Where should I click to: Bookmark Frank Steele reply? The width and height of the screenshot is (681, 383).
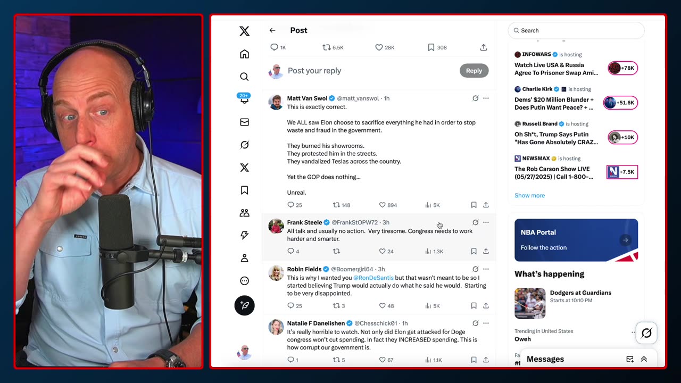point(474,251)
